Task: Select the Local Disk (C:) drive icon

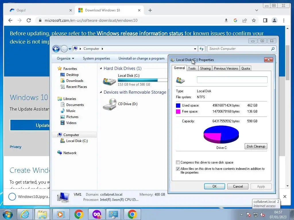Action: [x=109, y=81]
